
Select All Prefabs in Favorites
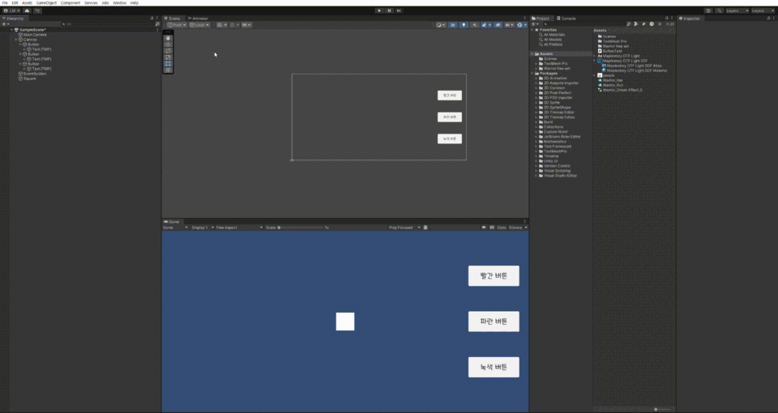click(x=553, y=44)
